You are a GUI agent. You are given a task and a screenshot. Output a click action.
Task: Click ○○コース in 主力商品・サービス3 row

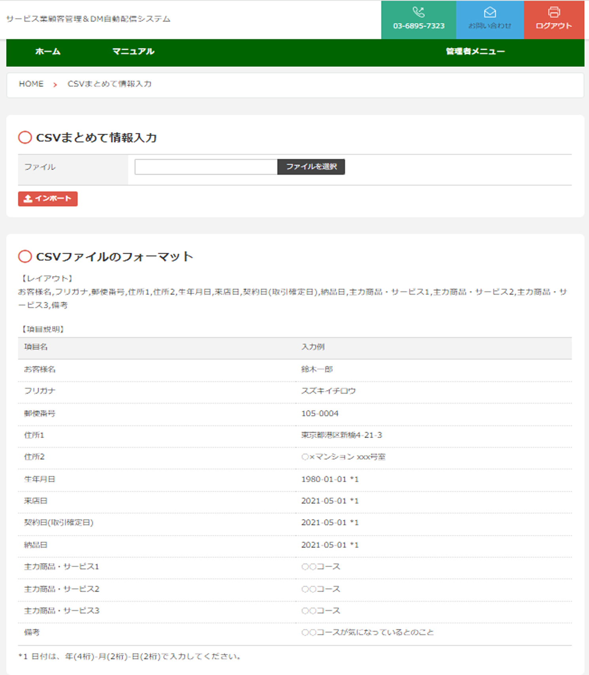(321, 611)
